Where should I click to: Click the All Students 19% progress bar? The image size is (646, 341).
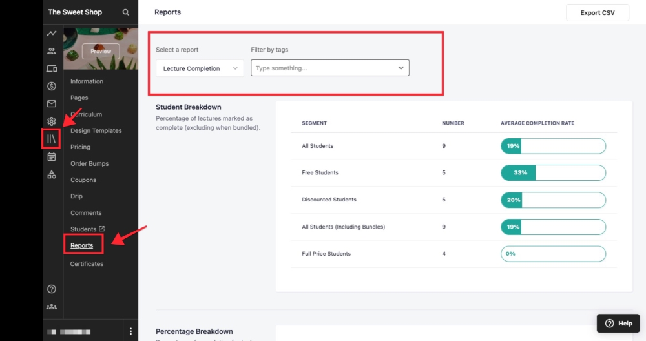coord(554,146)
